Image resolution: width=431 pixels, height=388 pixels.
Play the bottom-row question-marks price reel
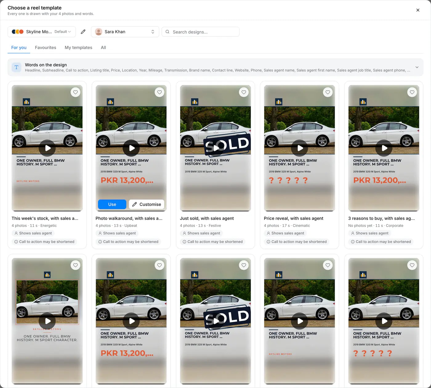384,321
